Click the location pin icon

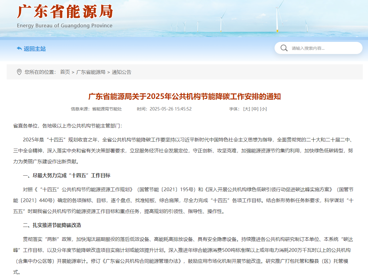(19, 72)
